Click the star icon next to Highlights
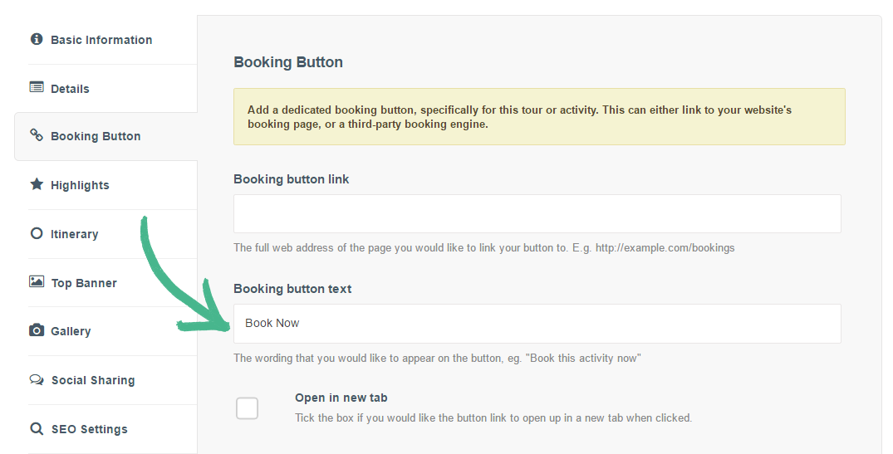This screenshot has width=893, height=454. tap(37, 184)
